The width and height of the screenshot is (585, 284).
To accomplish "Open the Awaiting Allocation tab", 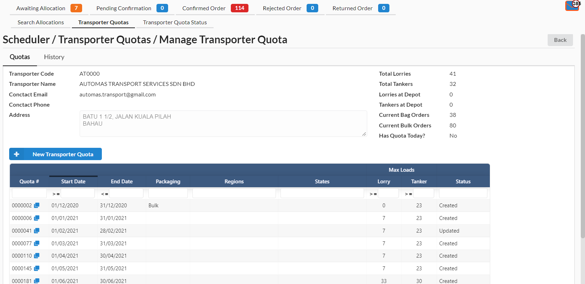I will point(49,8).
